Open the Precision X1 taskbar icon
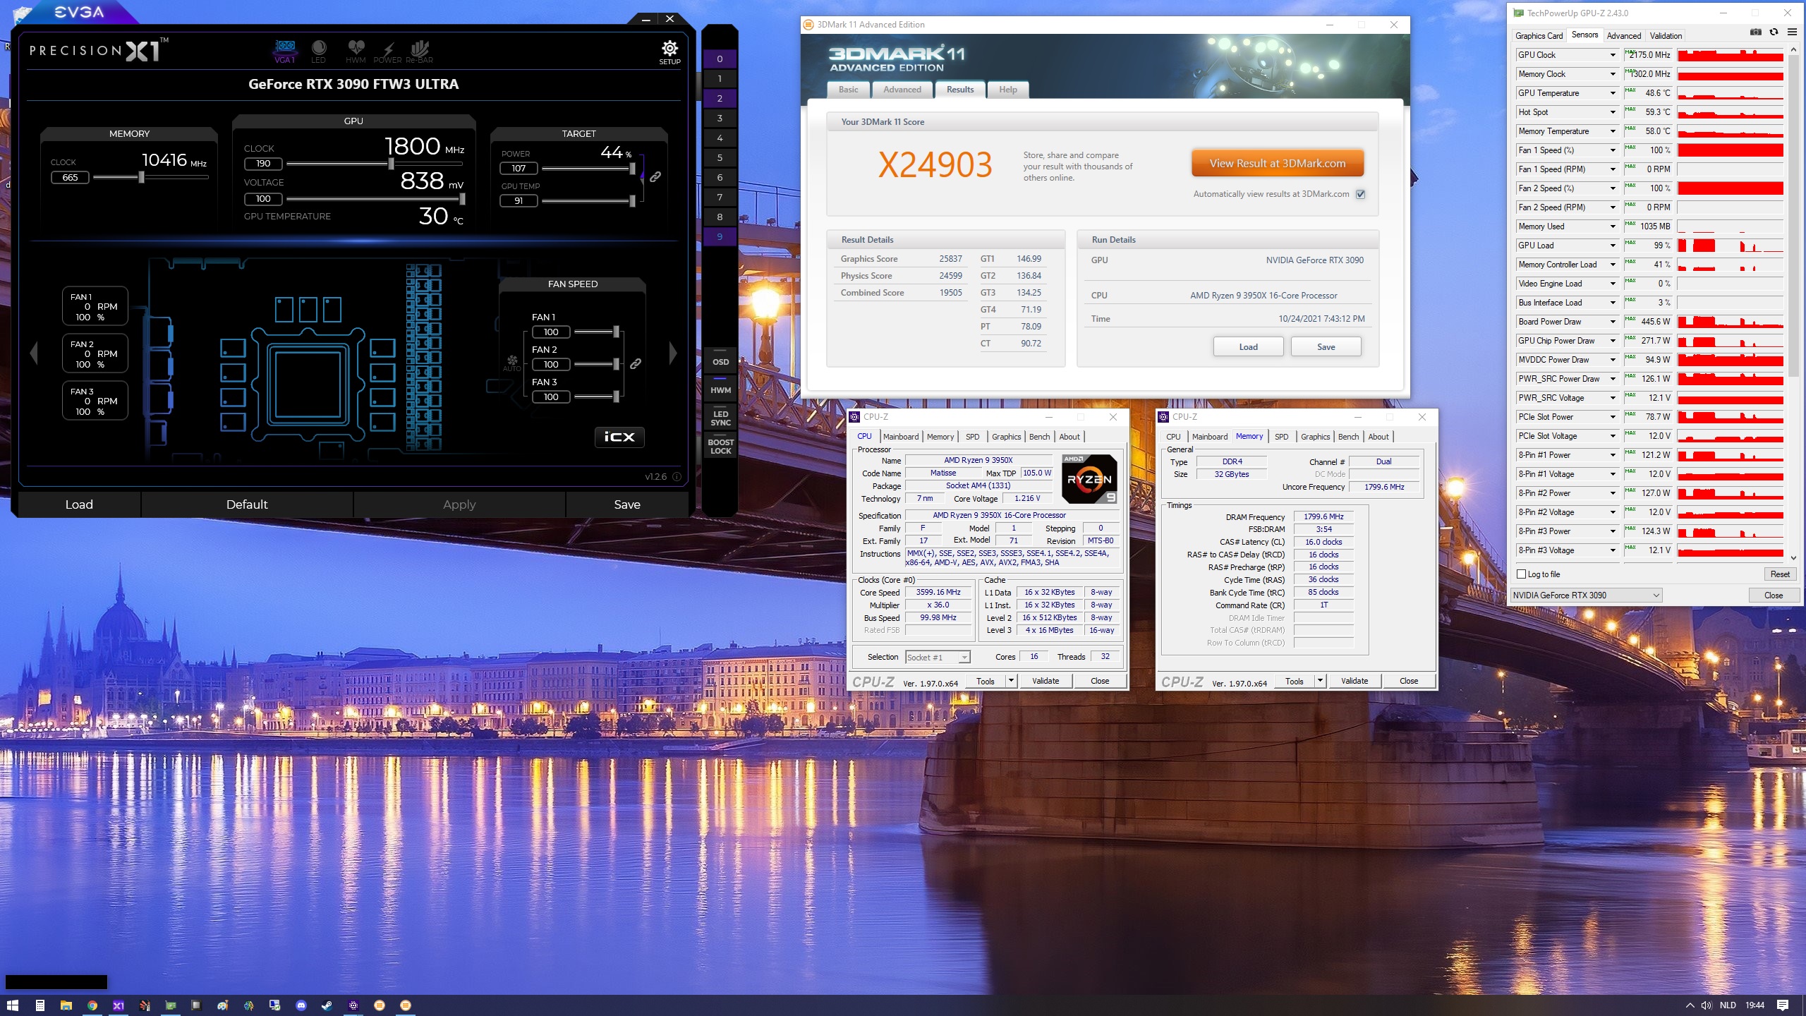 (119, 1005)
